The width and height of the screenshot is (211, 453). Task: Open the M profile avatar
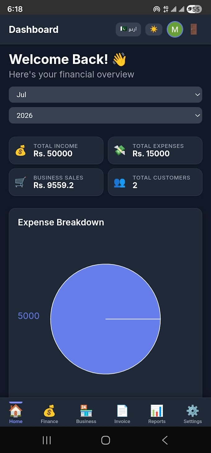(175, 29)
